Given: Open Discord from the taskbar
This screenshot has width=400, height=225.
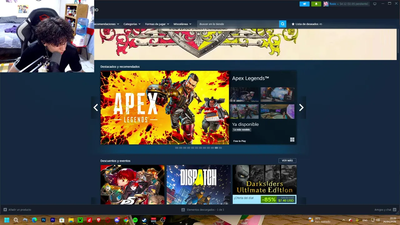Looking at the screenshot, I should coord(117,220).
